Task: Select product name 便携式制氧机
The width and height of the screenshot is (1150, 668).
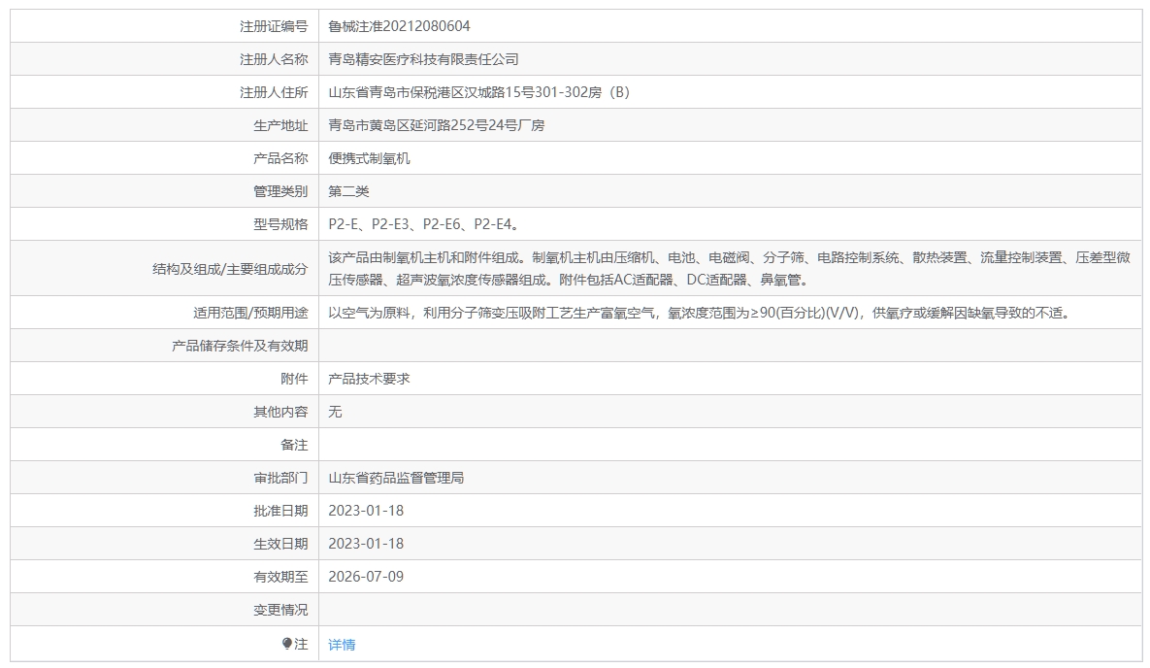Action: pos(369,158)
